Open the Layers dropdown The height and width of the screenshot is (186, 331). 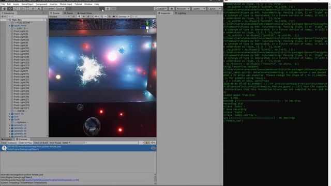(199, 9)
